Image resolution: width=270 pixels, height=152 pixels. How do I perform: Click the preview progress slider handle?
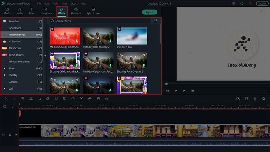click(166, 84)
